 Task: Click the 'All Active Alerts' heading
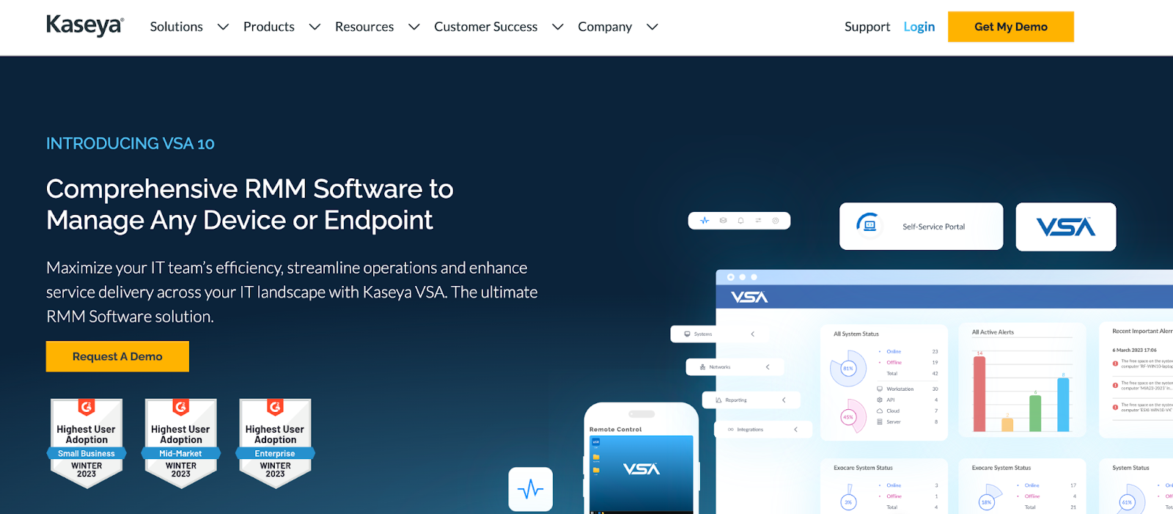point(993,332)
